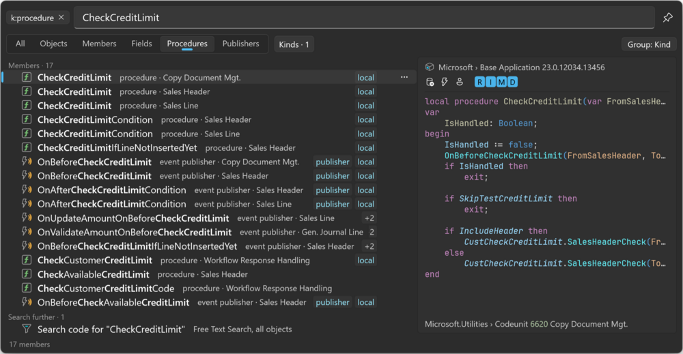This screenshot has height=354, width=683.
Task: Click +2 badge on OnBeforeCheckCreditLimitIfLineNotInsertedYet row
Action: click(x=370, y=246)
